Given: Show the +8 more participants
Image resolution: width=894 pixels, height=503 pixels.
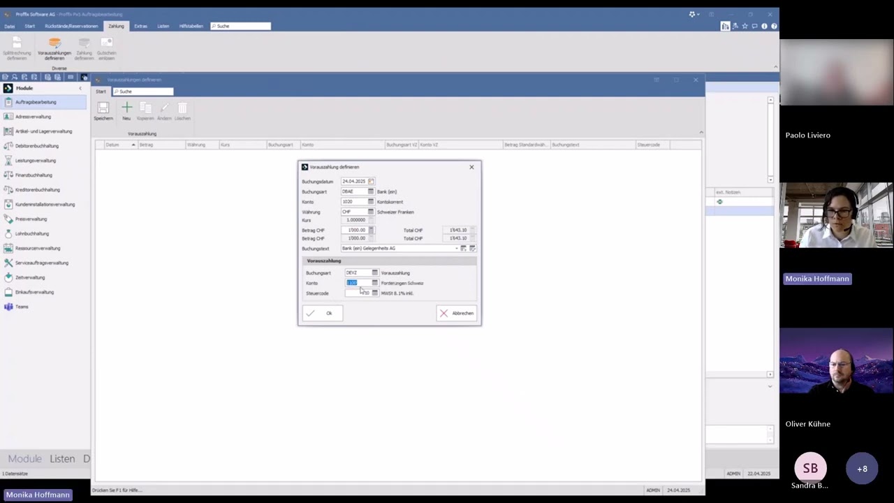Looking at the screenshot, I should click(862, 469).
